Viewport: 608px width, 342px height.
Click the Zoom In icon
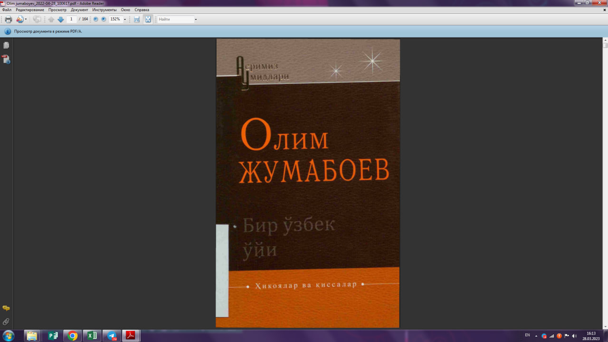(103, 19)
